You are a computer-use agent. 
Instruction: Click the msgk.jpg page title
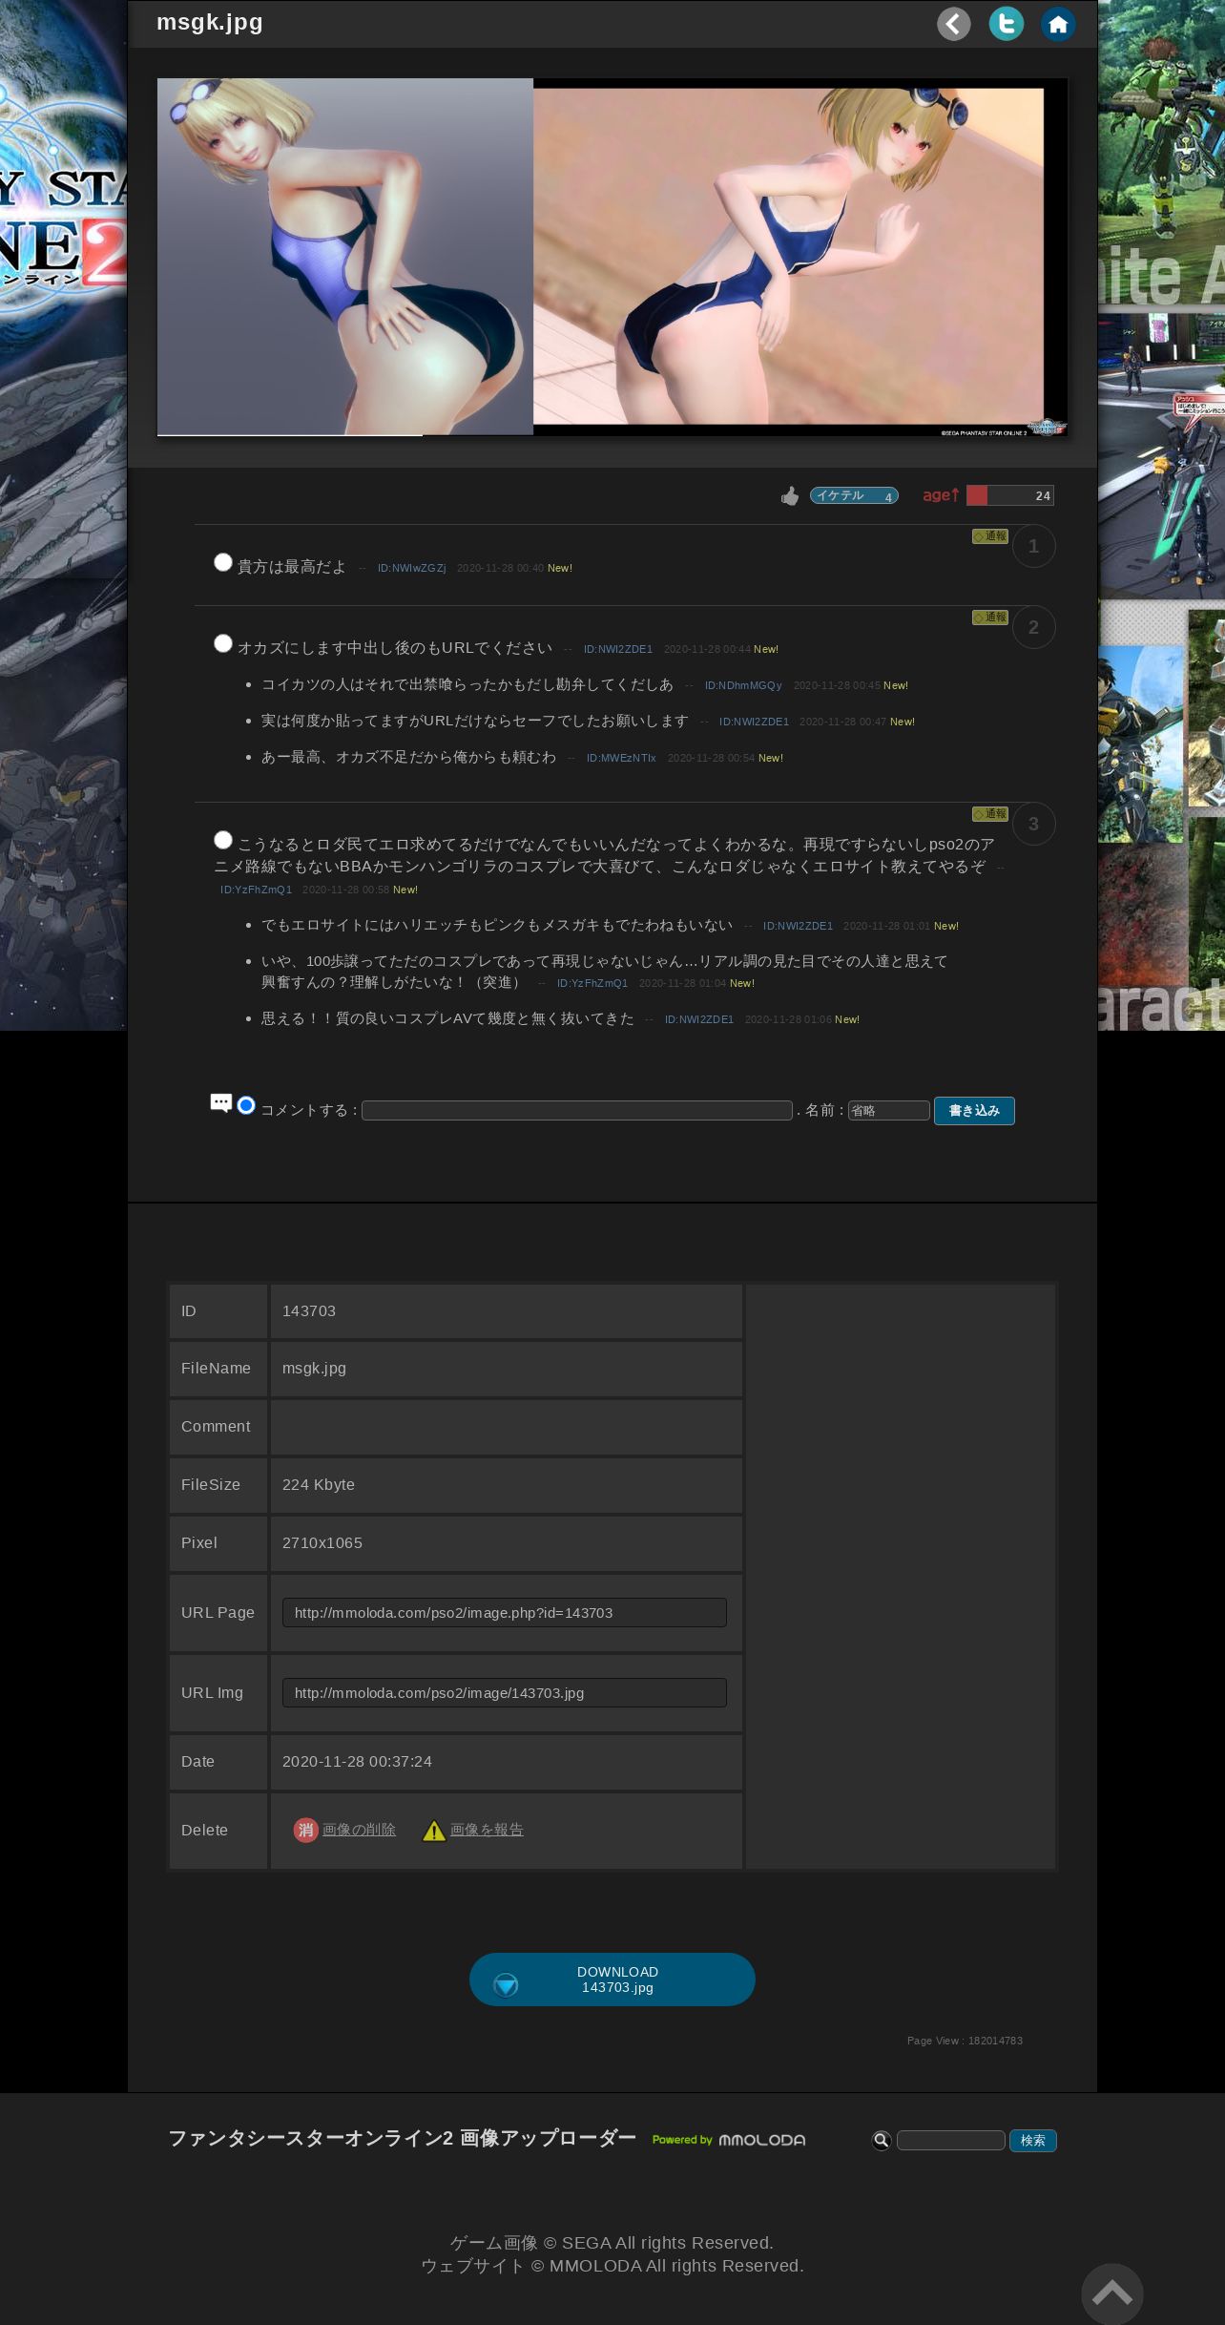tap(210, 22)
